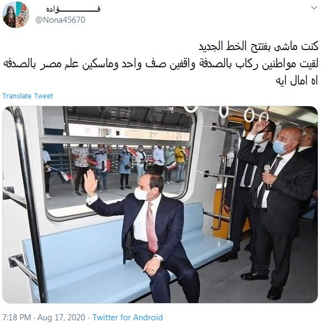This screenshot has height=327, width=325.
Task: Click the pink tie of seated man
Action: [x=151, y=227]
